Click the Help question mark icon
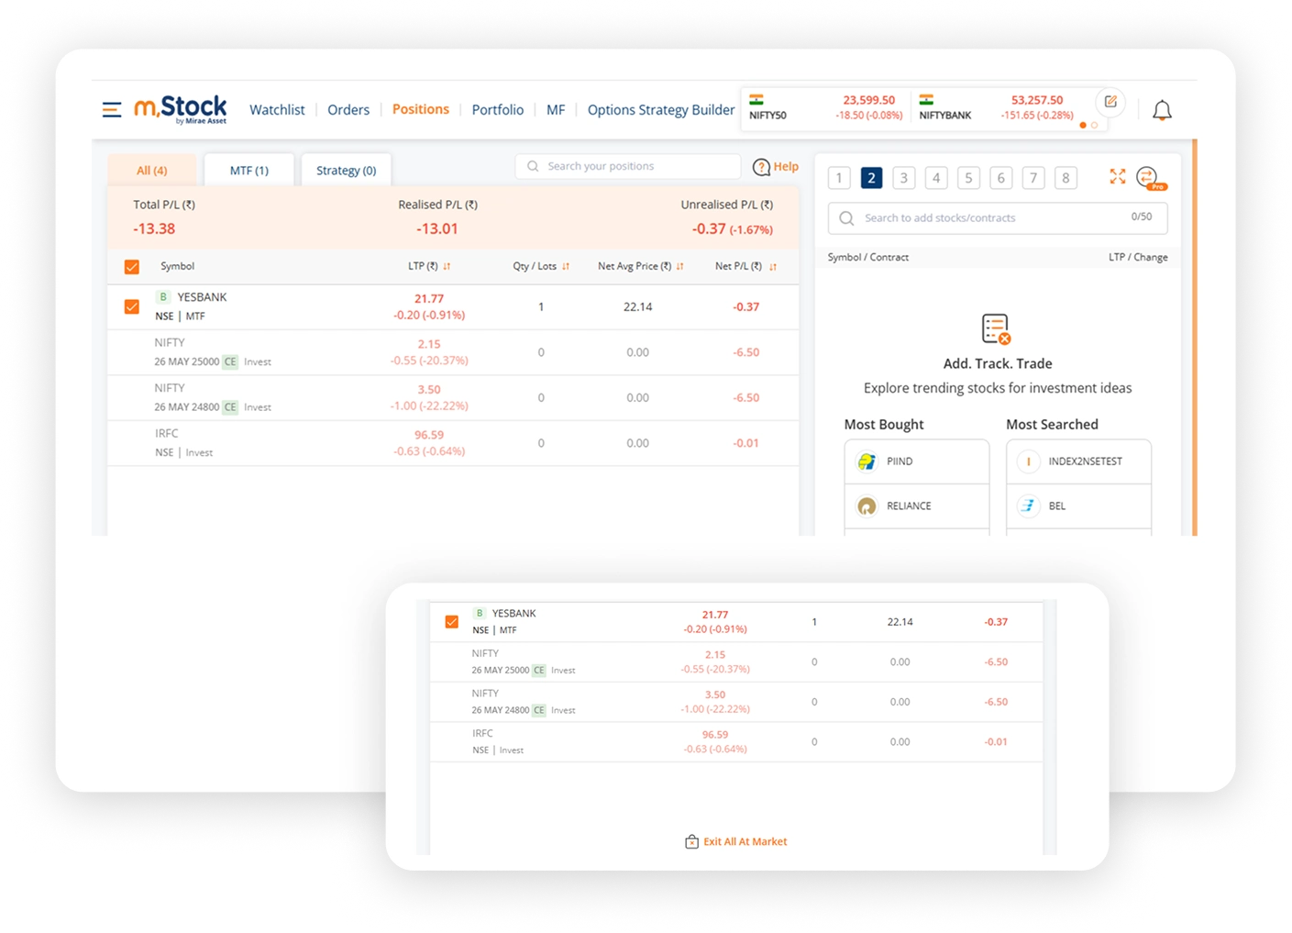 (x=761, y=167)
